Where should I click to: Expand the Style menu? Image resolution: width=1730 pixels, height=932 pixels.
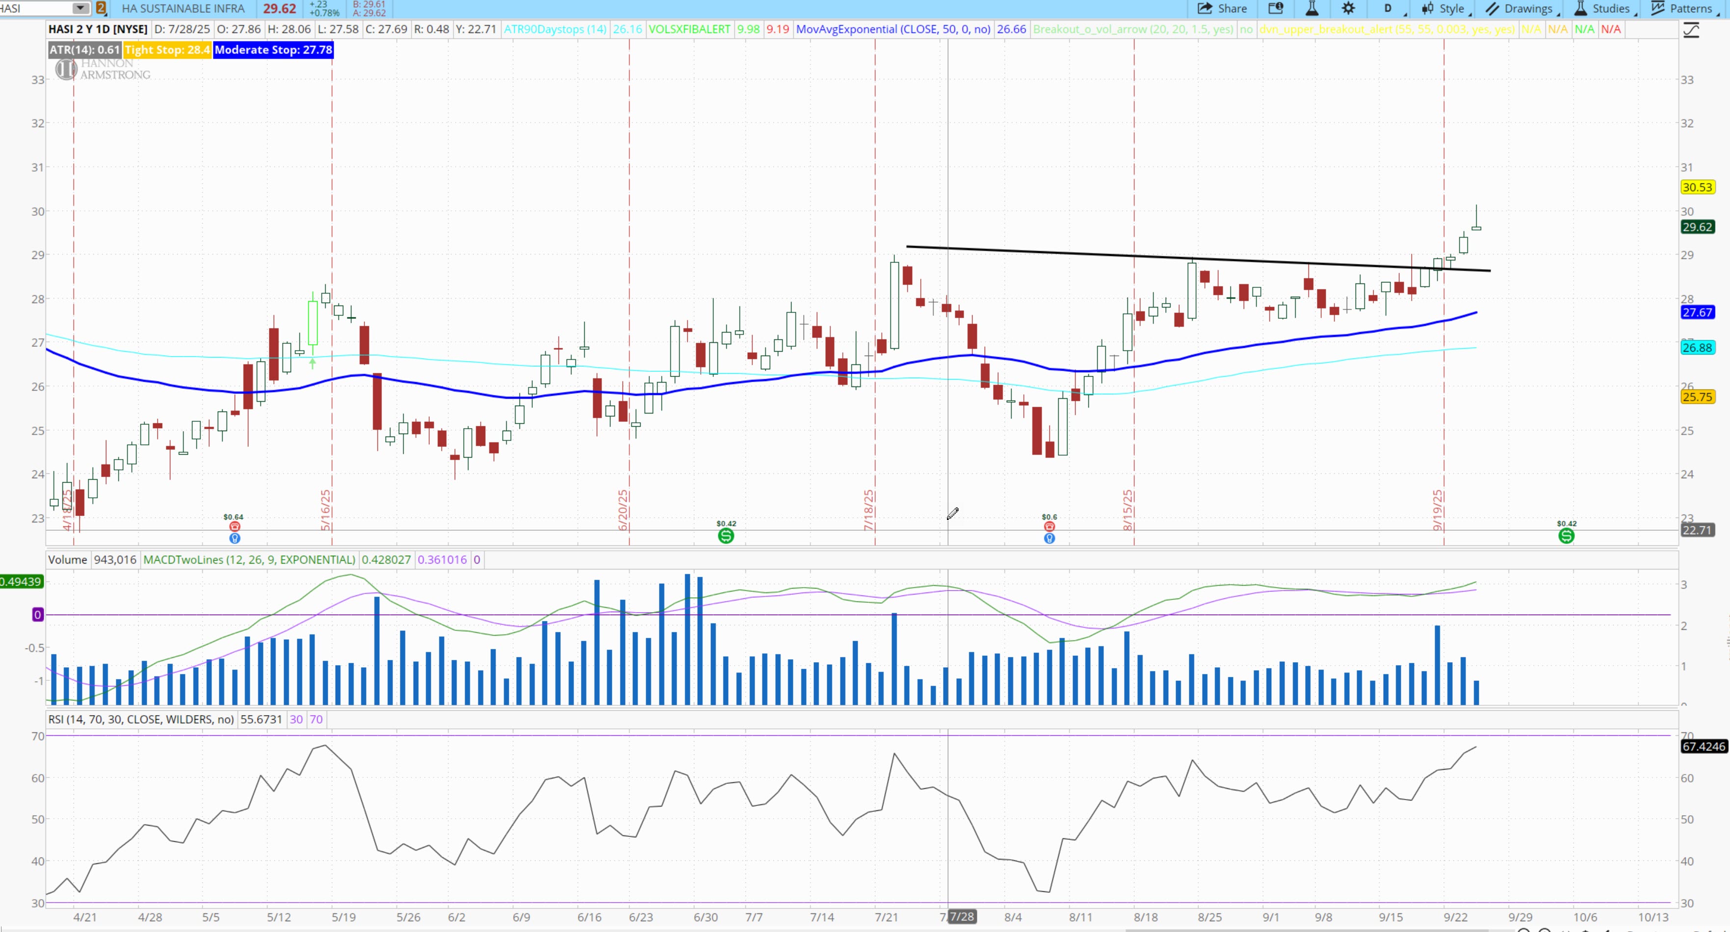[x=1444, y=9]
